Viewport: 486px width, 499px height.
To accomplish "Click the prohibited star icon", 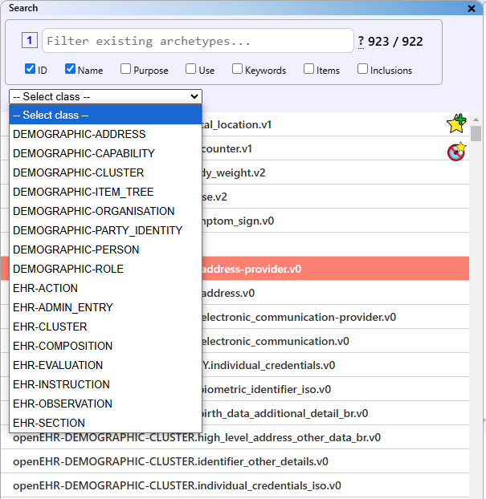I will point(456,151).
